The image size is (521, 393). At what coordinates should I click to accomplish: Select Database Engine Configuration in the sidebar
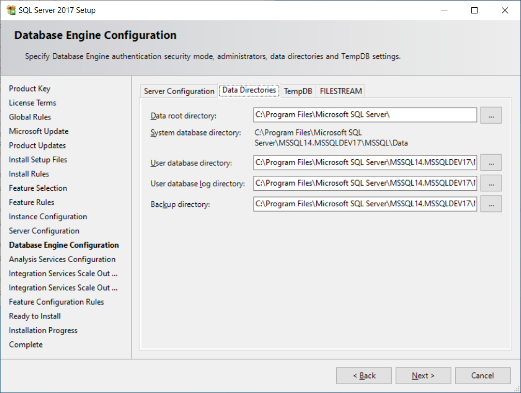pos(64,245)
